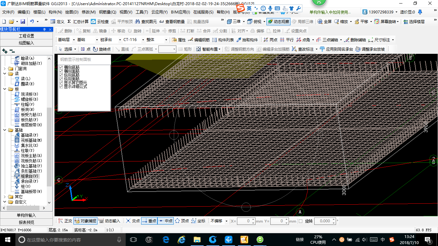Click 平行 parallel axis tool
Image resolution: width=438 pixels, height=246 pixels.
(x=287, y=40)
